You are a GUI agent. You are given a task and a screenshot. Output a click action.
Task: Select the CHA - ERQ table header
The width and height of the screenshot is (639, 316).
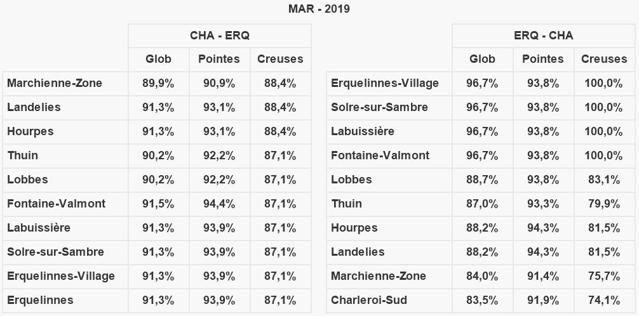pos(219,36)
